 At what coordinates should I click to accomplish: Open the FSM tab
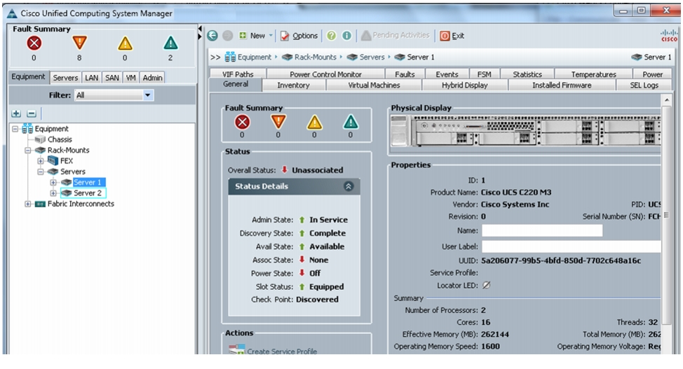point(484,74)
